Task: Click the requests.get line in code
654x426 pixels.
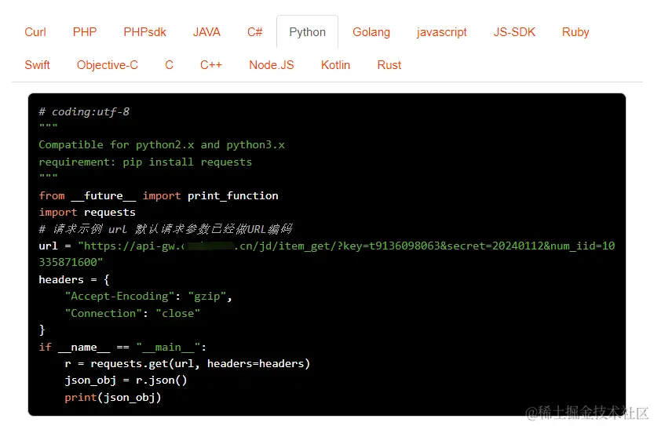Action: coord(187,363)
